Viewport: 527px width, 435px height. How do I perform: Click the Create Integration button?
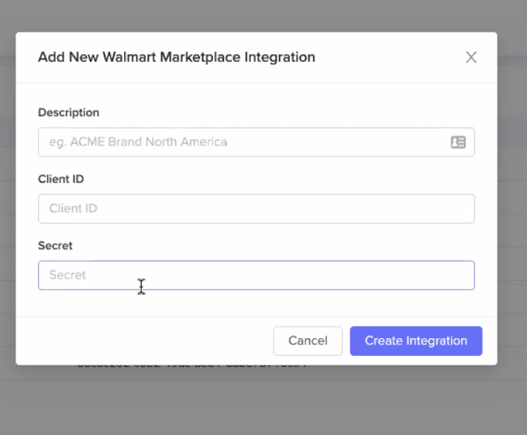pos(415,341)
